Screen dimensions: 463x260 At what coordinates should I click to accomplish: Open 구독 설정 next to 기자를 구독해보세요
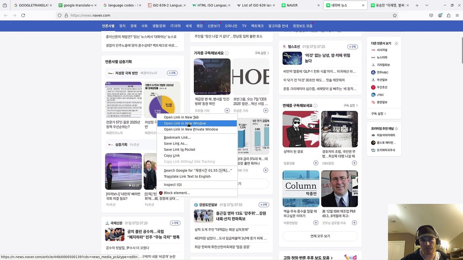pyautogui.click(x=262, y=53)
